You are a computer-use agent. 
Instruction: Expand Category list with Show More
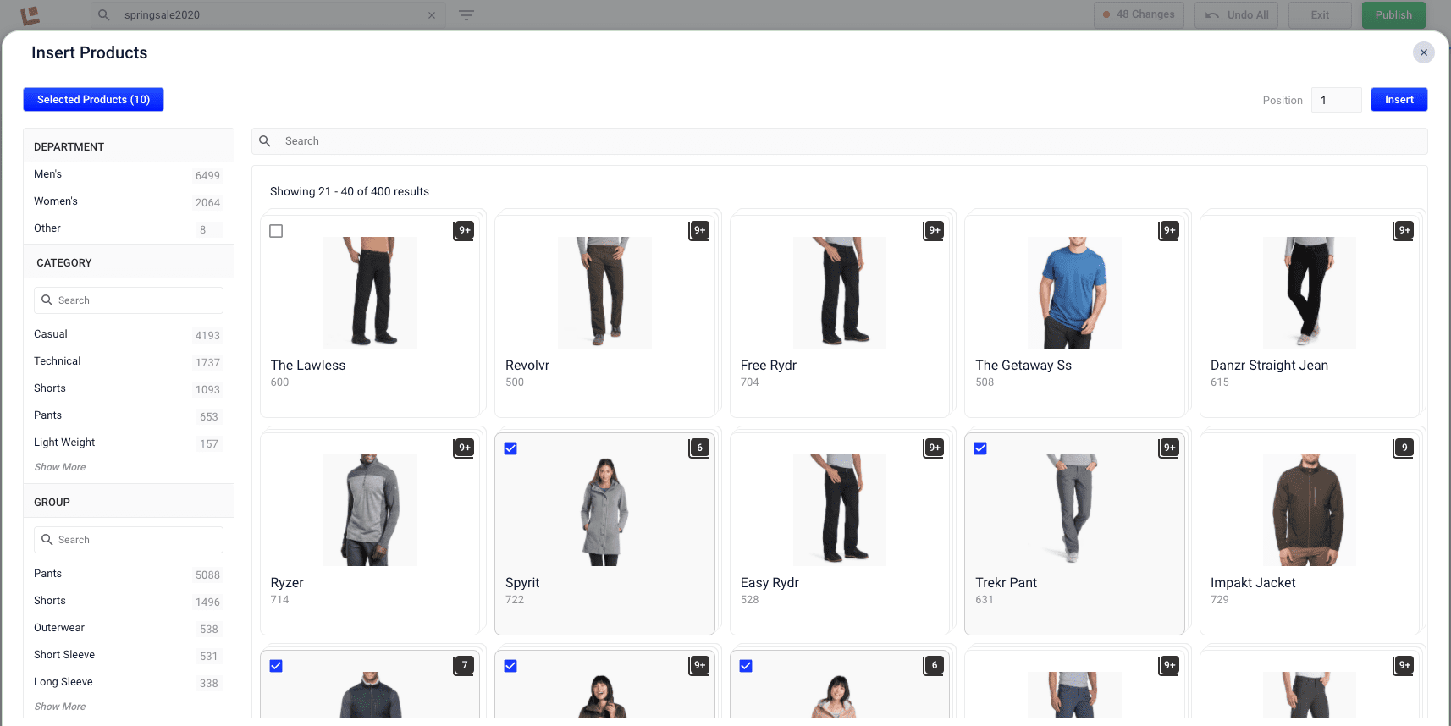tap(60, 467)
